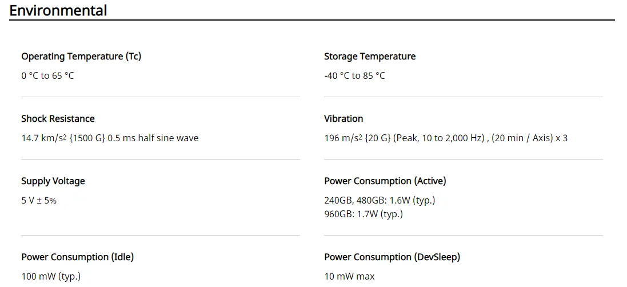Click the Vibration label
The image size is (627, 287).
point(344,118)
